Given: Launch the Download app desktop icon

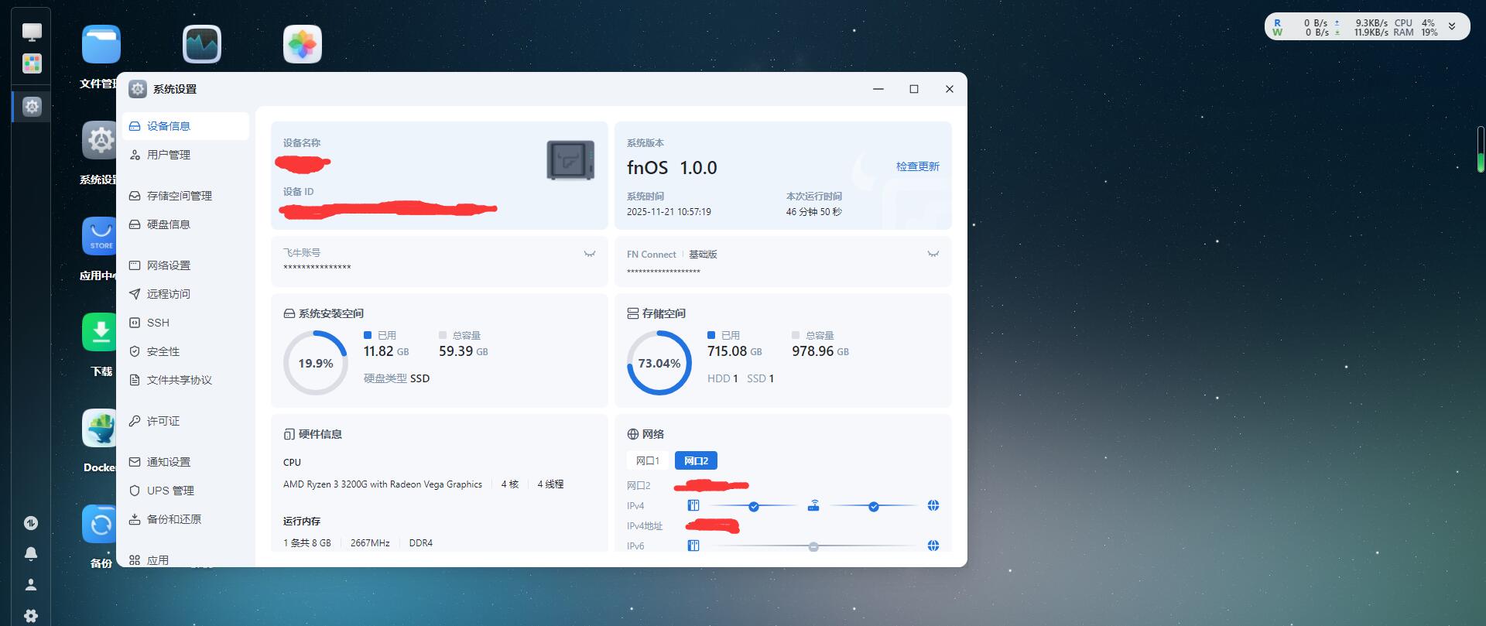Looking at the screenshot, I should 100,332.
